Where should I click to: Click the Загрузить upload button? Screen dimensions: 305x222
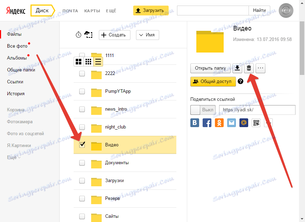151,11
